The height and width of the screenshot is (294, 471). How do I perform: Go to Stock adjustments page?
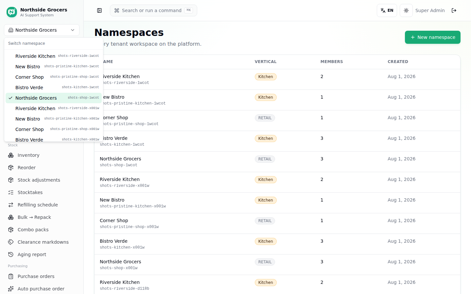42,180
